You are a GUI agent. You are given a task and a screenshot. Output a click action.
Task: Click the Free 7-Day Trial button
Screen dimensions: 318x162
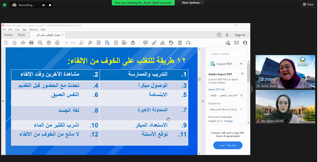coord(228,145)
